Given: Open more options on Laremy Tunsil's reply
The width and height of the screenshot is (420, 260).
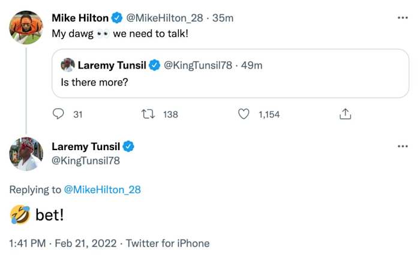Looking at the screenshot, I should [403, 147].
